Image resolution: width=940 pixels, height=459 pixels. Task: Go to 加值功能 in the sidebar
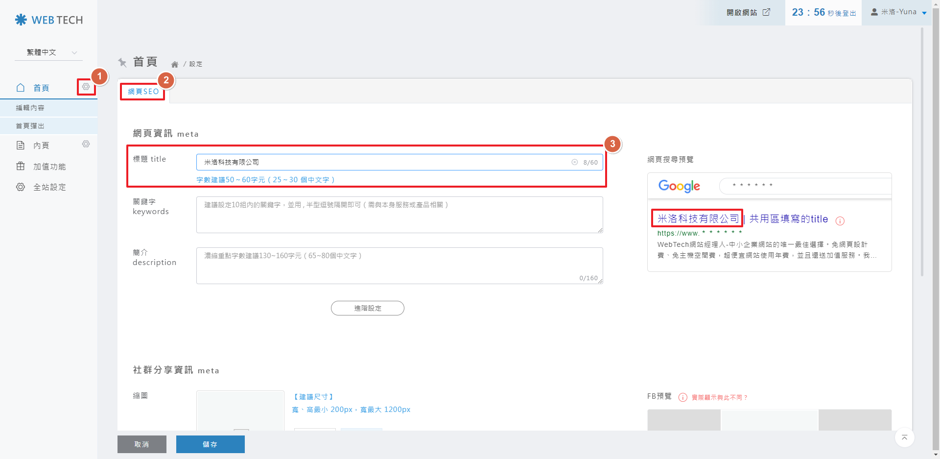(x=49, y=167)
